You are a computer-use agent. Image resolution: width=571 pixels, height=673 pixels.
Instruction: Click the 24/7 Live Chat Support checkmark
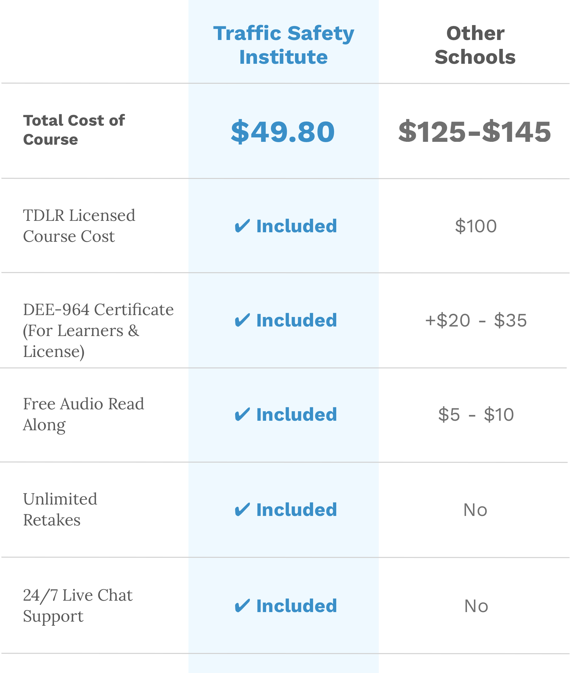click(242, 606)
